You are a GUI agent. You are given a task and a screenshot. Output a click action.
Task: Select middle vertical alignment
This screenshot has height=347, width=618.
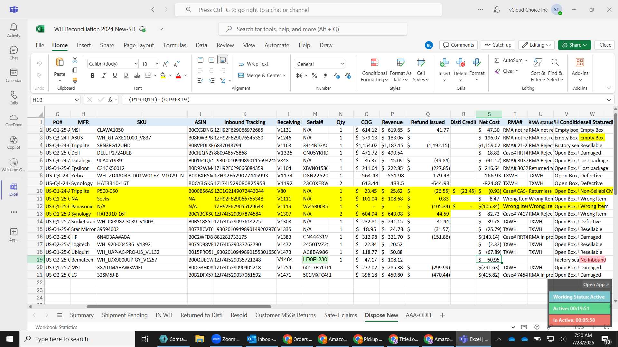[211, 60]
